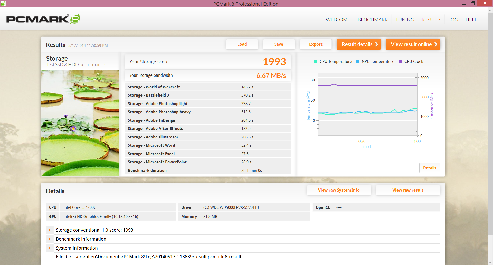Viewport: 493px width, 265px height.
Task: Click the Intel(R) HD Graphics Family value
Action: coord(100,216)
